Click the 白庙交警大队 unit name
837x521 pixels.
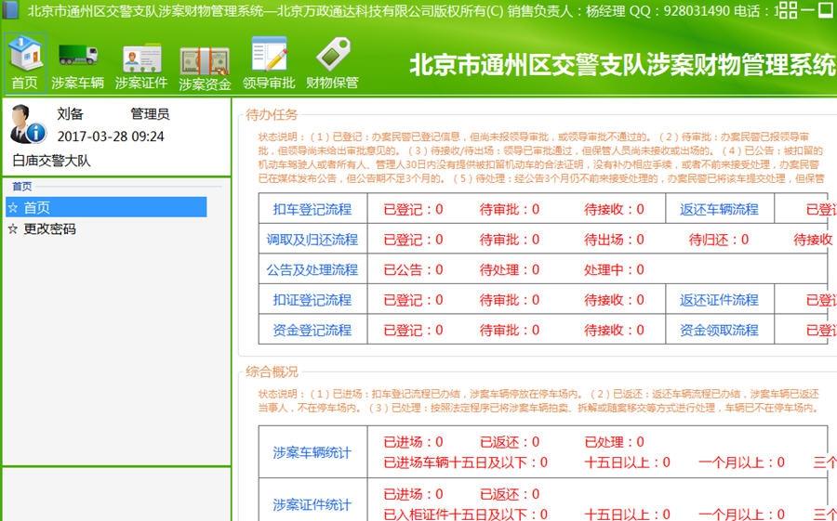point(52,161)
